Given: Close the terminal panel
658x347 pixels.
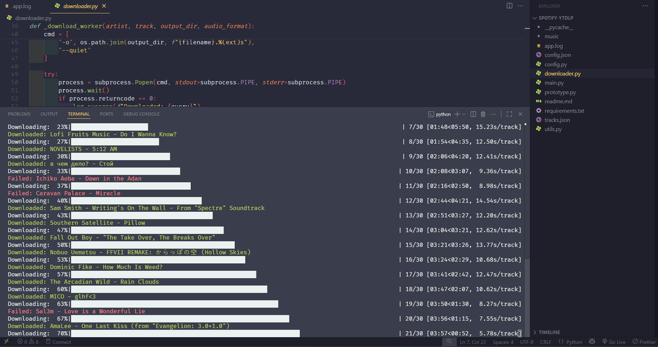Looking at the screenshot, I should [520, 114].
